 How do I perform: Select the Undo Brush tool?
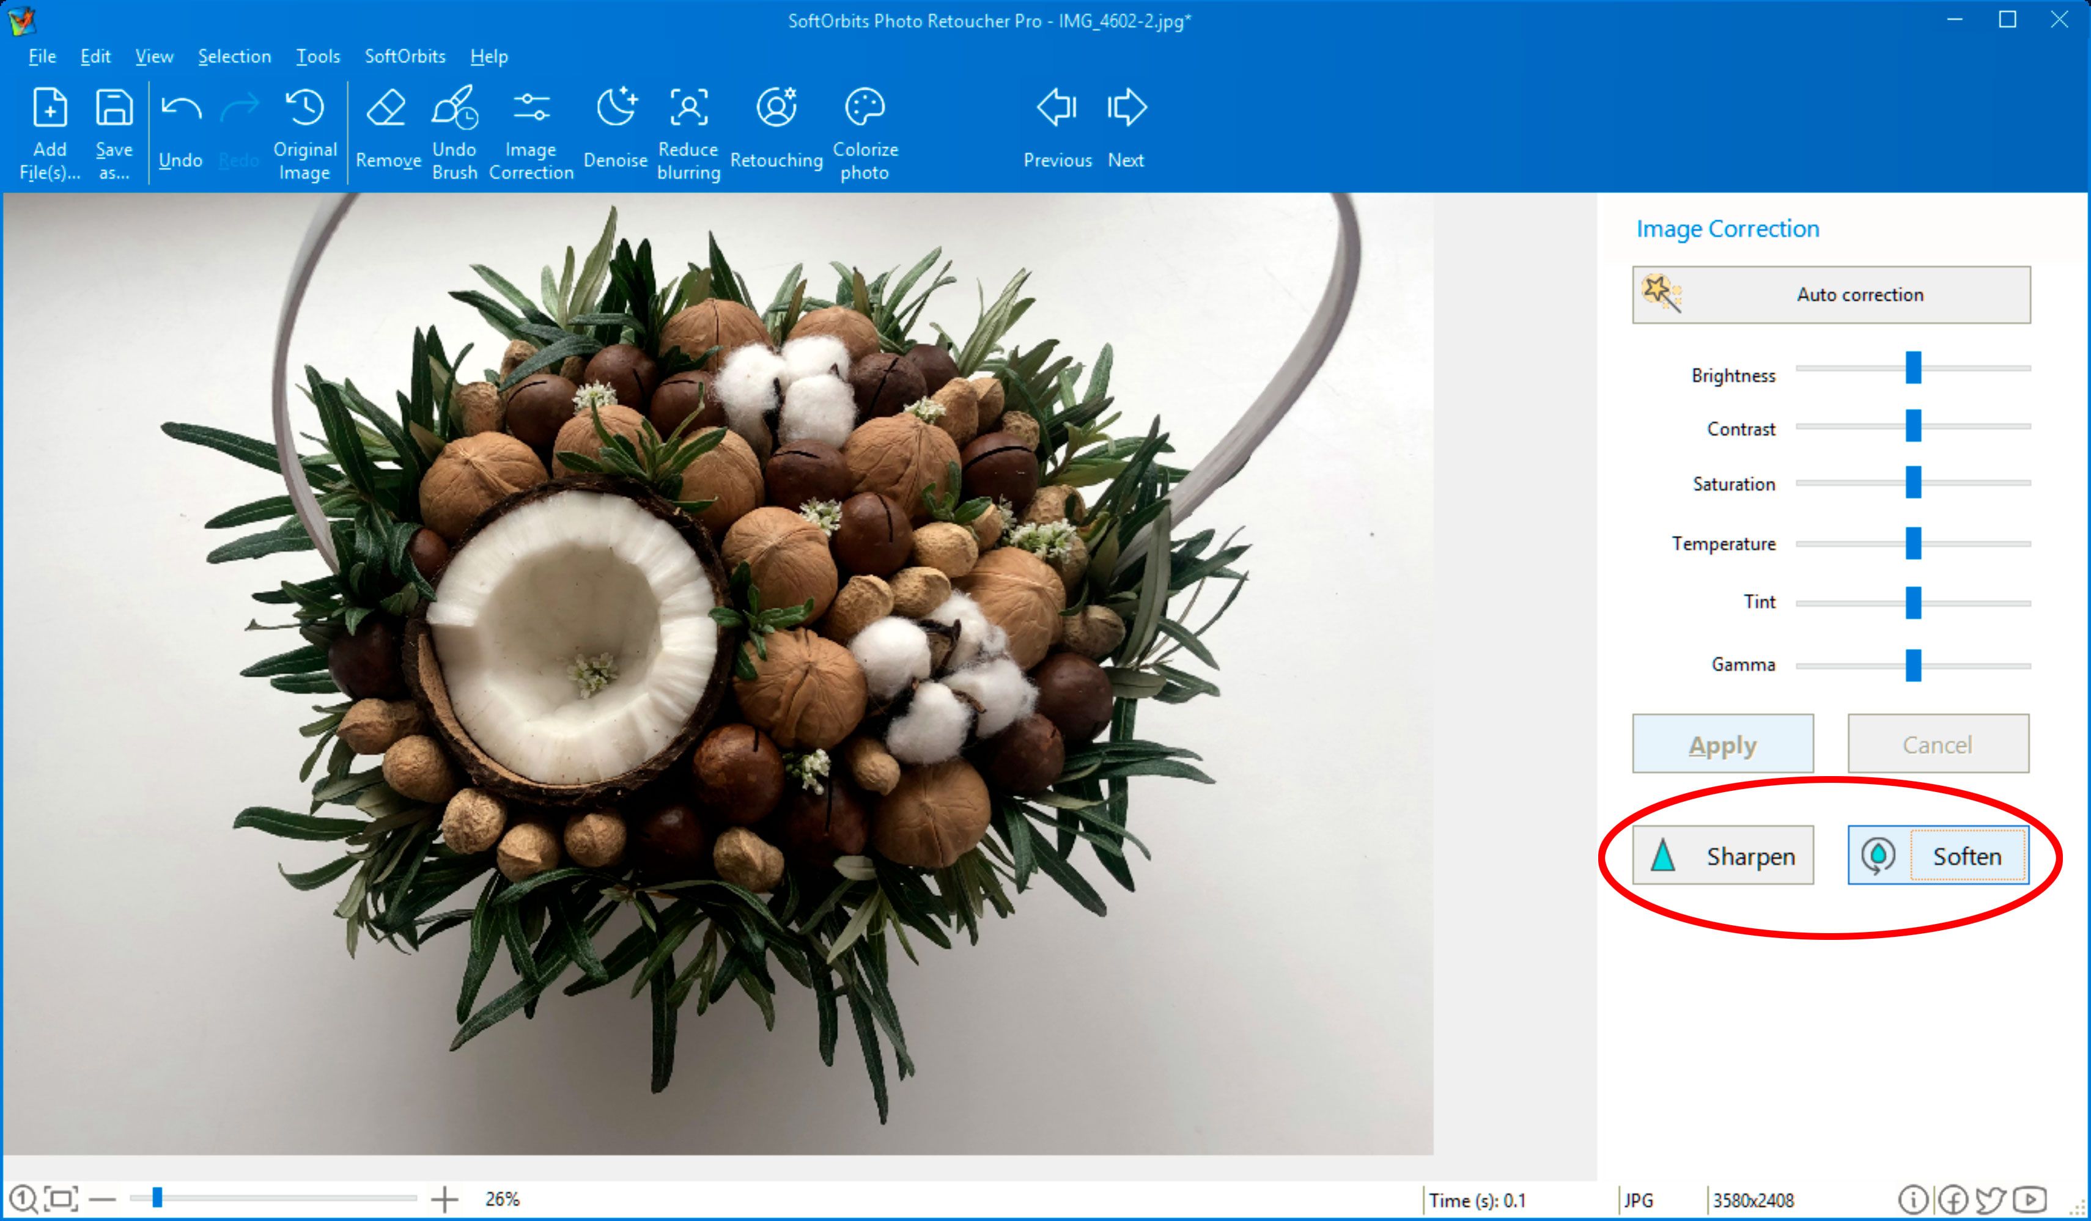[x=457, y=131]
